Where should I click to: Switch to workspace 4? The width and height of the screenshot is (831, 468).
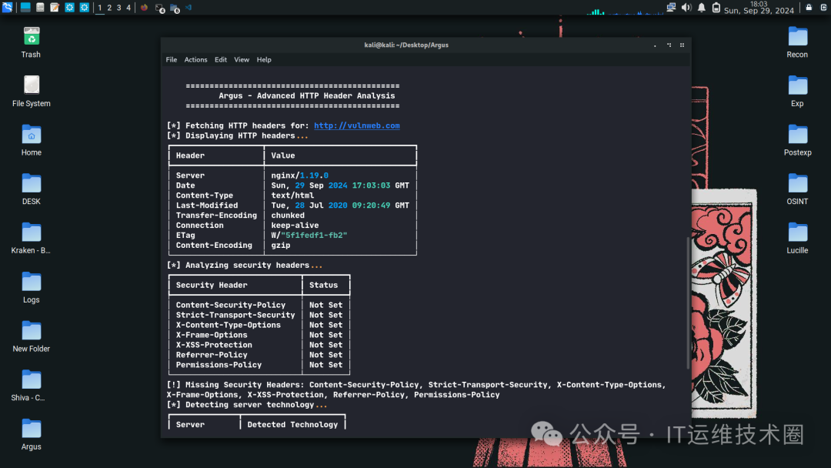click(128, 8)
